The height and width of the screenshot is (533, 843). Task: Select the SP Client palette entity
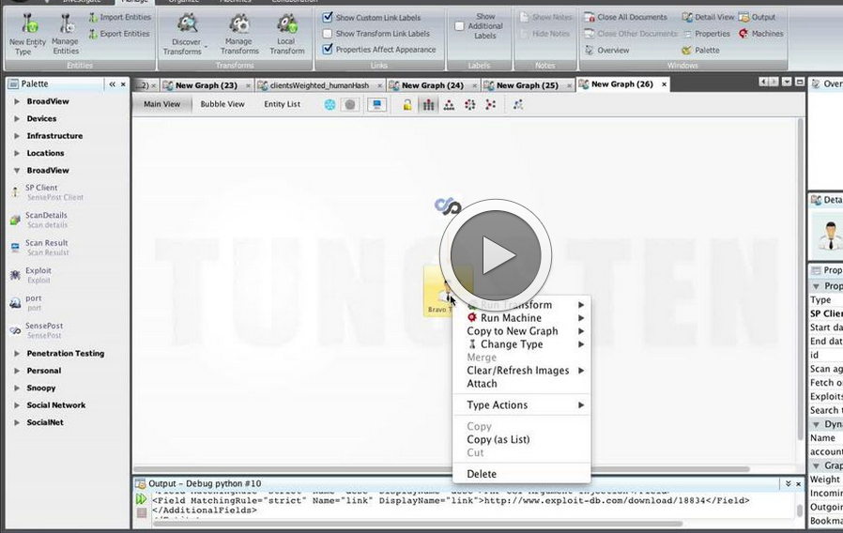coord(16,191)
